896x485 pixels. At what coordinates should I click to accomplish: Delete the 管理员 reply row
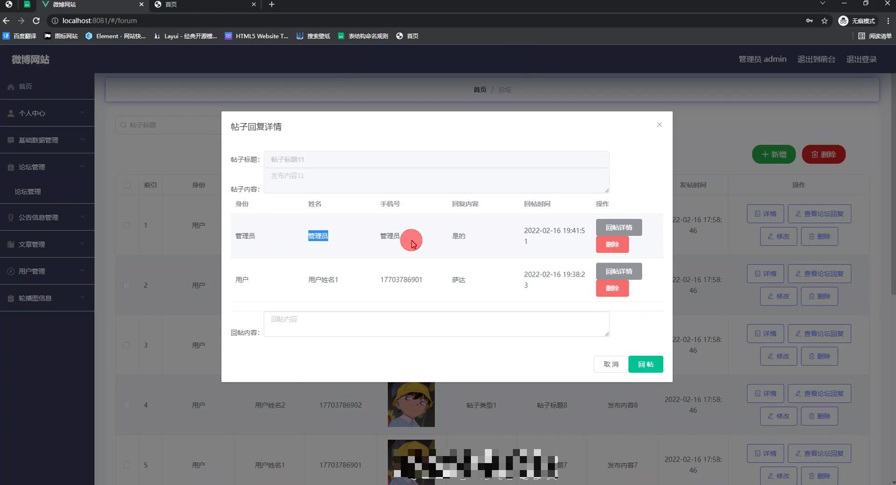click(612, 244)
